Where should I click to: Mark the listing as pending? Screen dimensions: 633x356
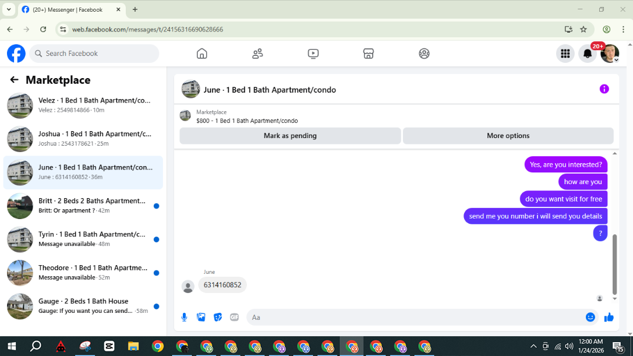(290, 136)
